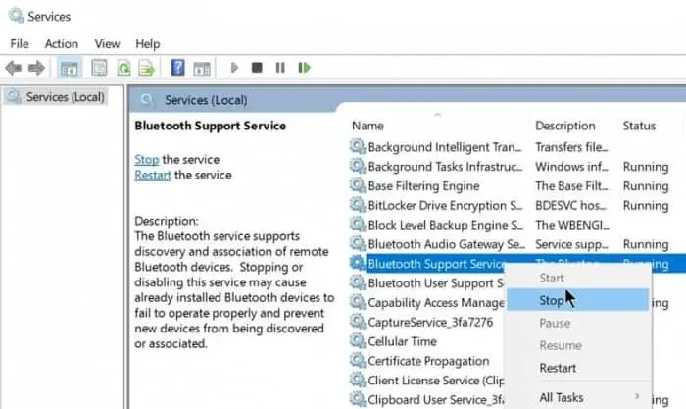Click gear icon of Background Tasks Infrastructure row

tap(358, 166)
